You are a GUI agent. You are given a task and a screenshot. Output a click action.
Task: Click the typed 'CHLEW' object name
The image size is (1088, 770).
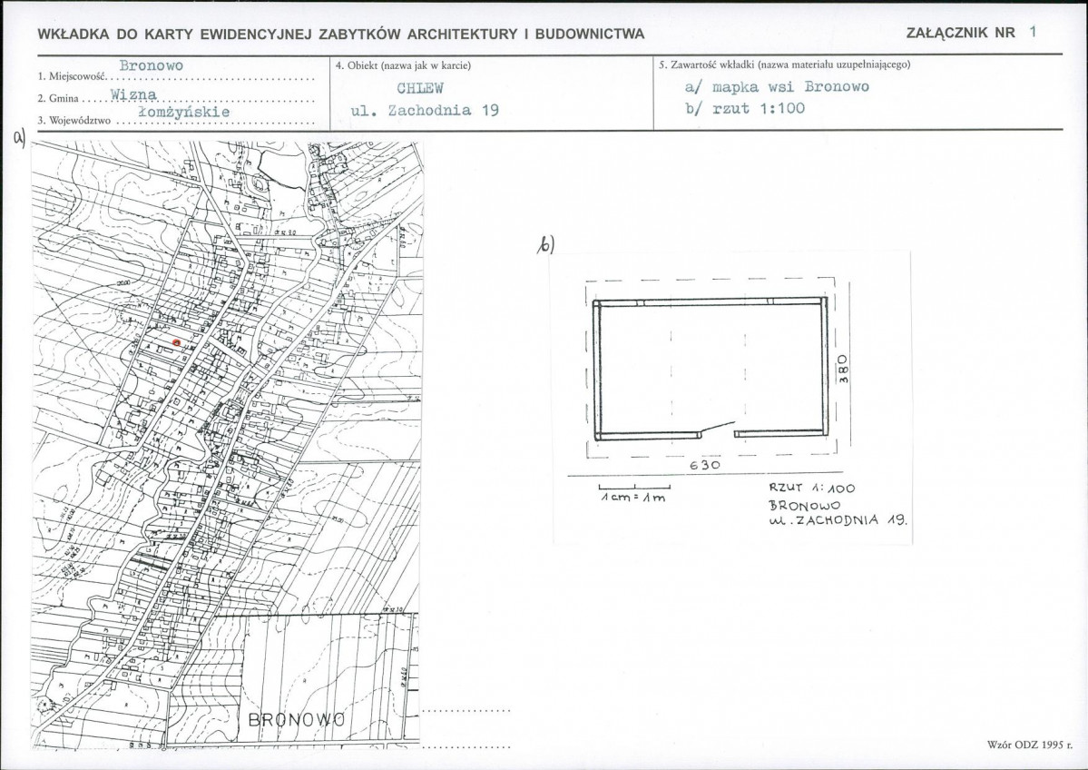pyautogui.click(x=419, y=88)
